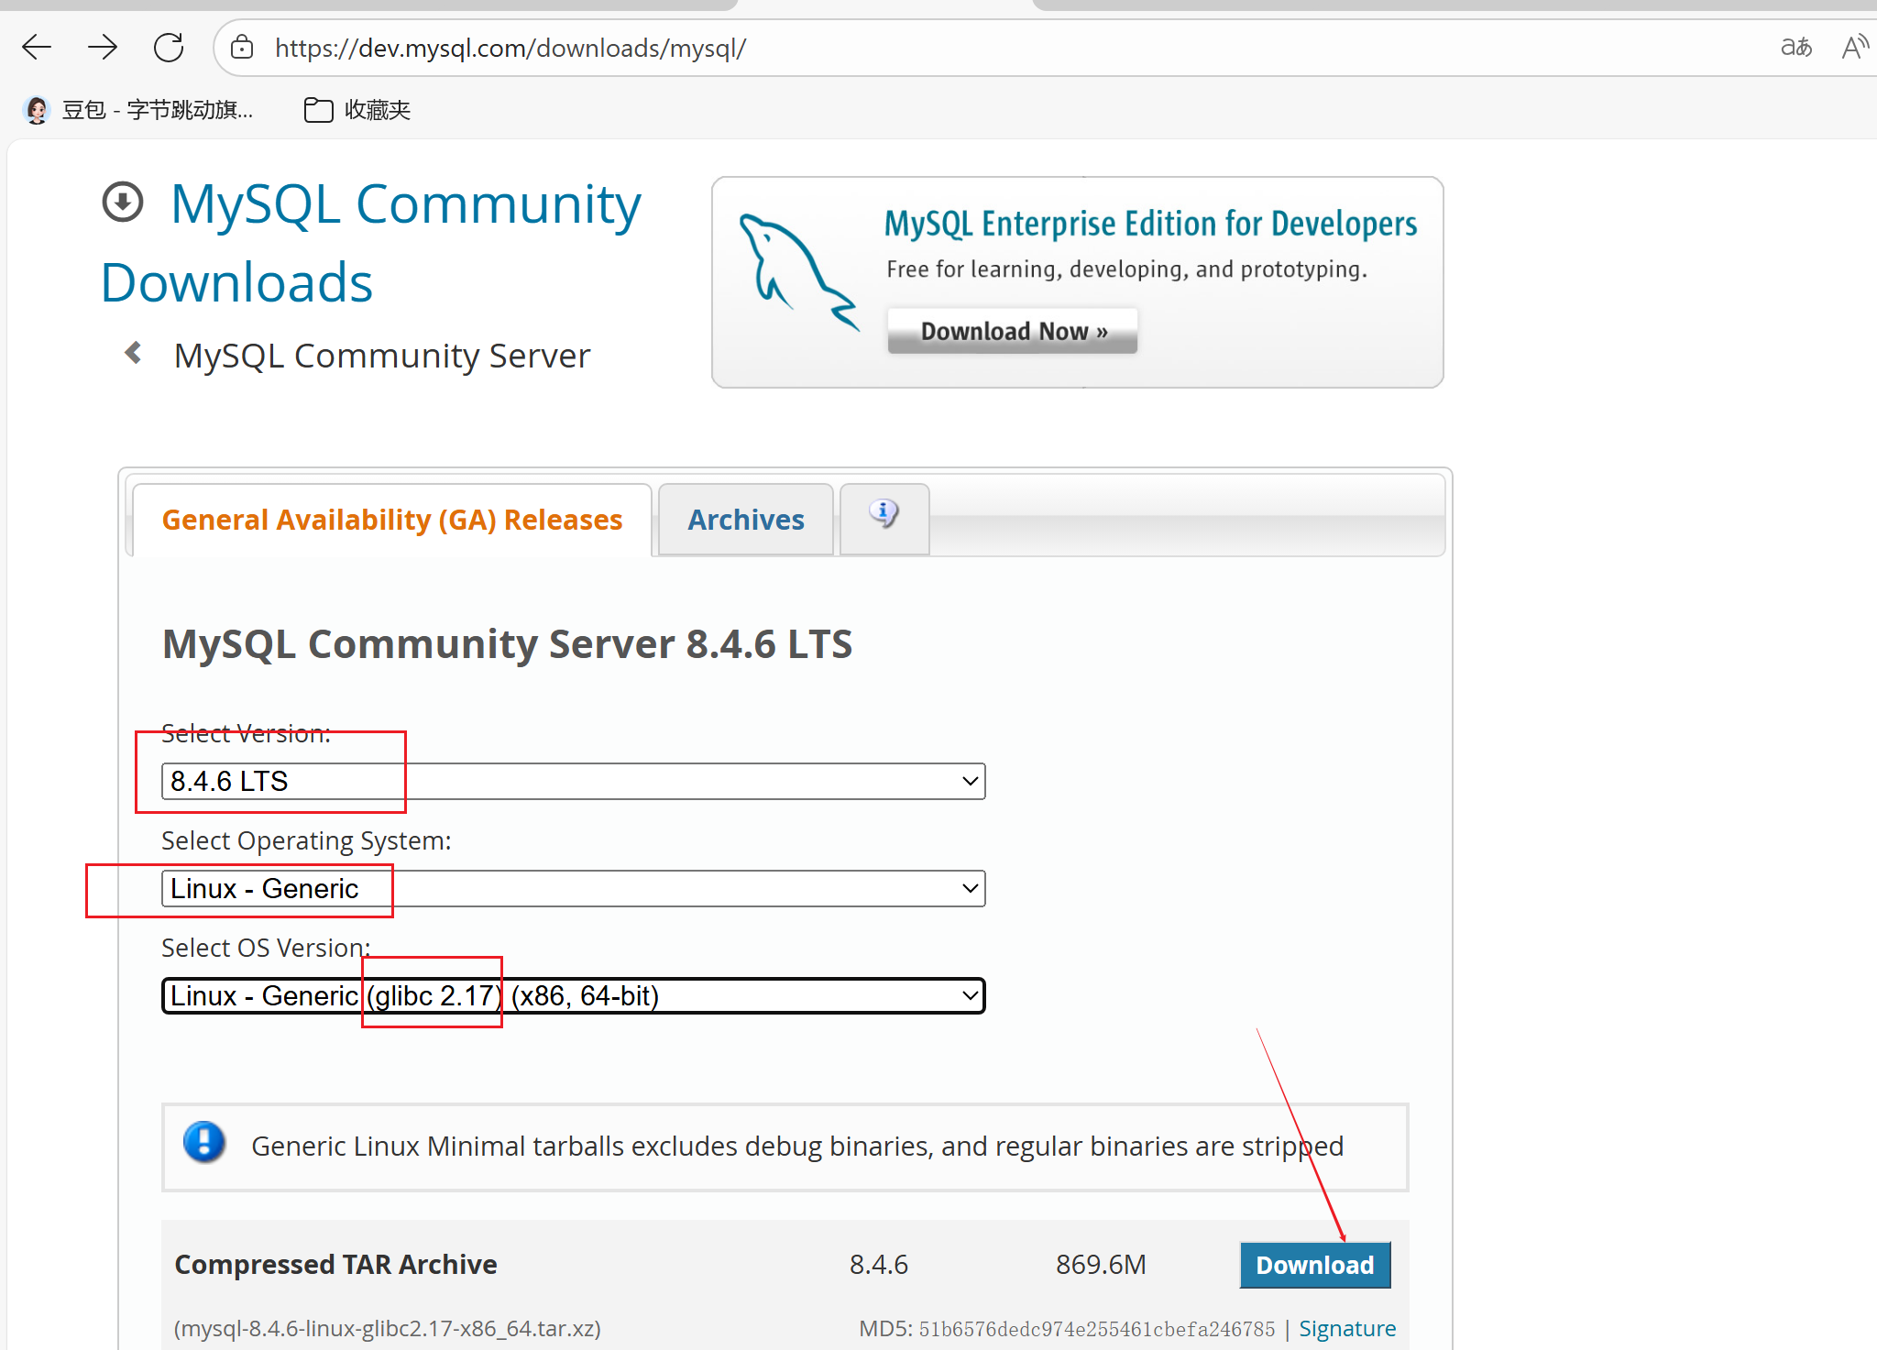The height and width of the screenshot is (1350, 1877).
Task: Click the read aloud icon
Action: [x=1854, y=47]
